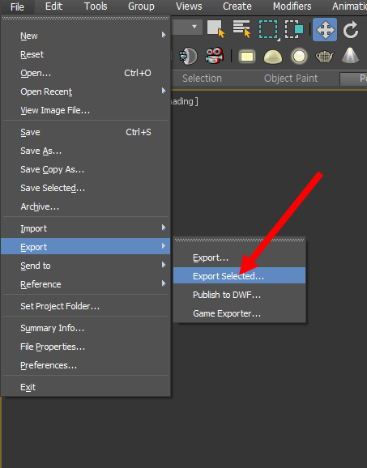Activate the Select and Rotate tool

pyautogui.click(x=351, y=29)
